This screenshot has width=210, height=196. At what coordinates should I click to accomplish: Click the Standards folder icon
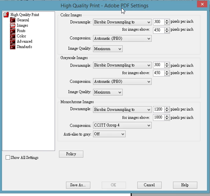pos(13,47)
